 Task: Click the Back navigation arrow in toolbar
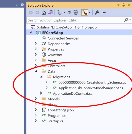click(x=31, y=13)
